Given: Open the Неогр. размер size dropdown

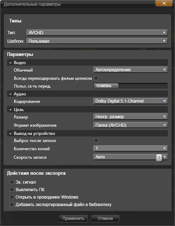Looking at the screenshot, I should click(x=130, y=117).
